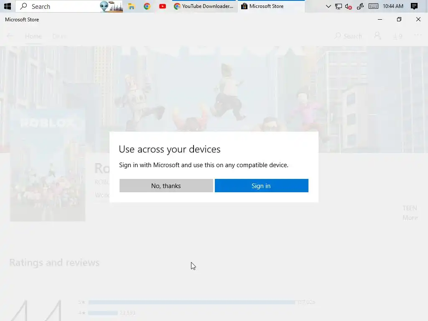This screenshot has height=321, width=428.
Task: Decline with No, thanks button
Action: 166,186
